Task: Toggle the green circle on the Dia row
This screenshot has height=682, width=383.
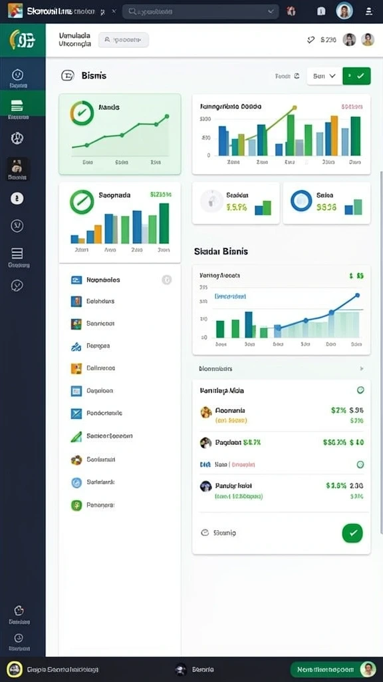Action: tap(360, 464)
